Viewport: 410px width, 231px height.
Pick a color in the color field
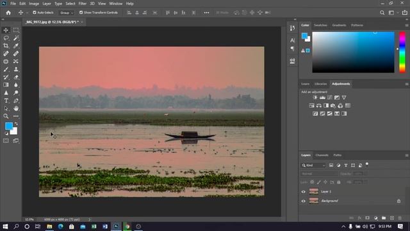[353, 52]
